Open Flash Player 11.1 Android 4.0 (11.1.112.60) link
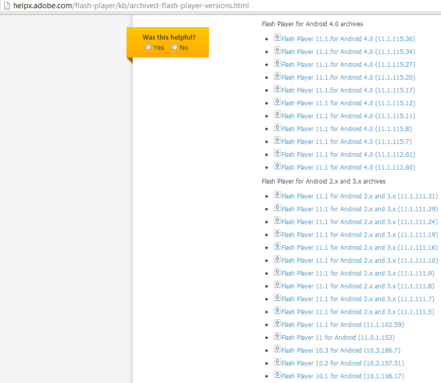The width and height of the screenshot is (441, 383). (x=348, y=168)
